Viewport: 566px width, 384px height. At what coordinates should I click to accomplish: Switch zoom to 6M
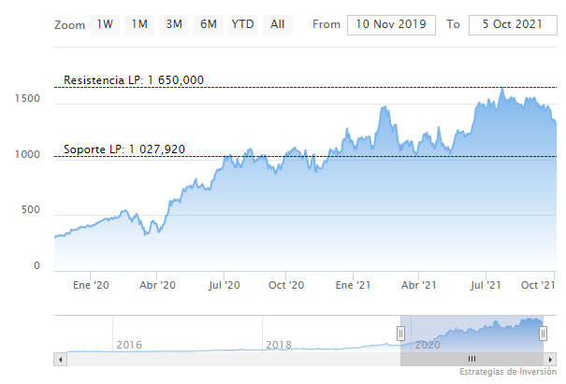point(208,24)
